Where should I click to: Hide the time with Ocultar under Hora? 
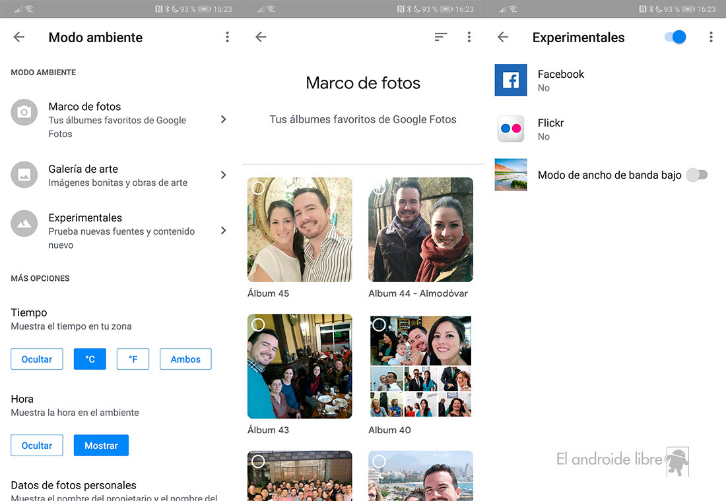click(x=37, y=446)
